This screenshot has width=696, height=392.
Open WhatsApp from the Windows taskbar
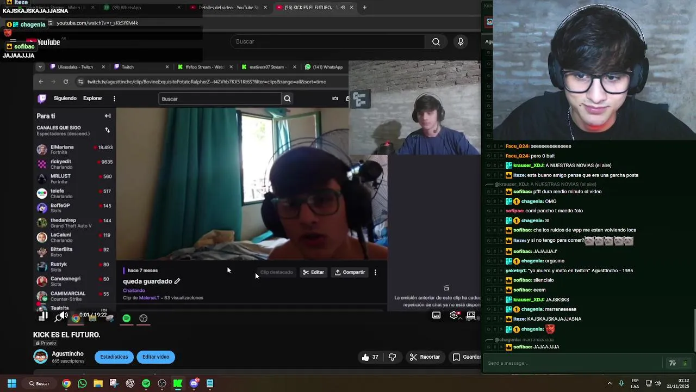(82, 383)
